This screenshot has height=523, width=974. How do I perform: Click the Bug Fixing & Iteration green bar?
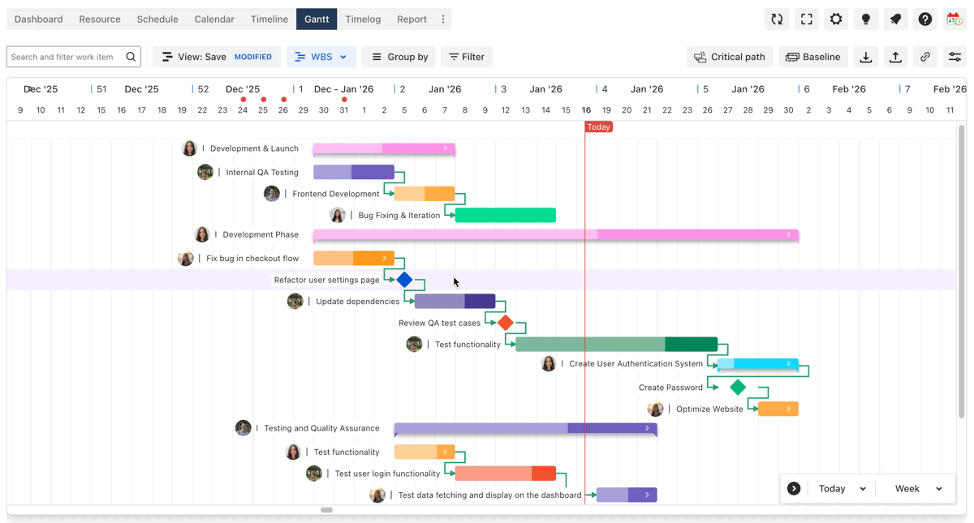[506, 216]
